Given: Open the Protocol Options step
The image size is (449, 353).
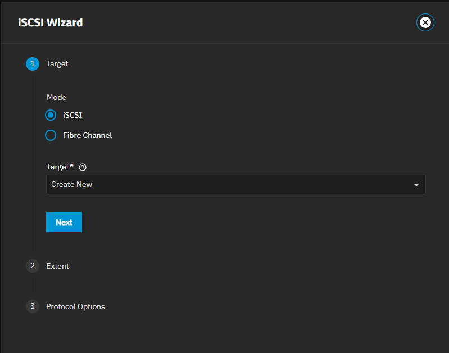Looking at the screenshot, I should 75,306.
